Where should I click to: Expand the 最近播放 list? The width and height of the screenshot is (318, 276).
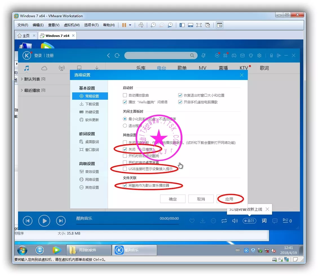coord(22,90)
